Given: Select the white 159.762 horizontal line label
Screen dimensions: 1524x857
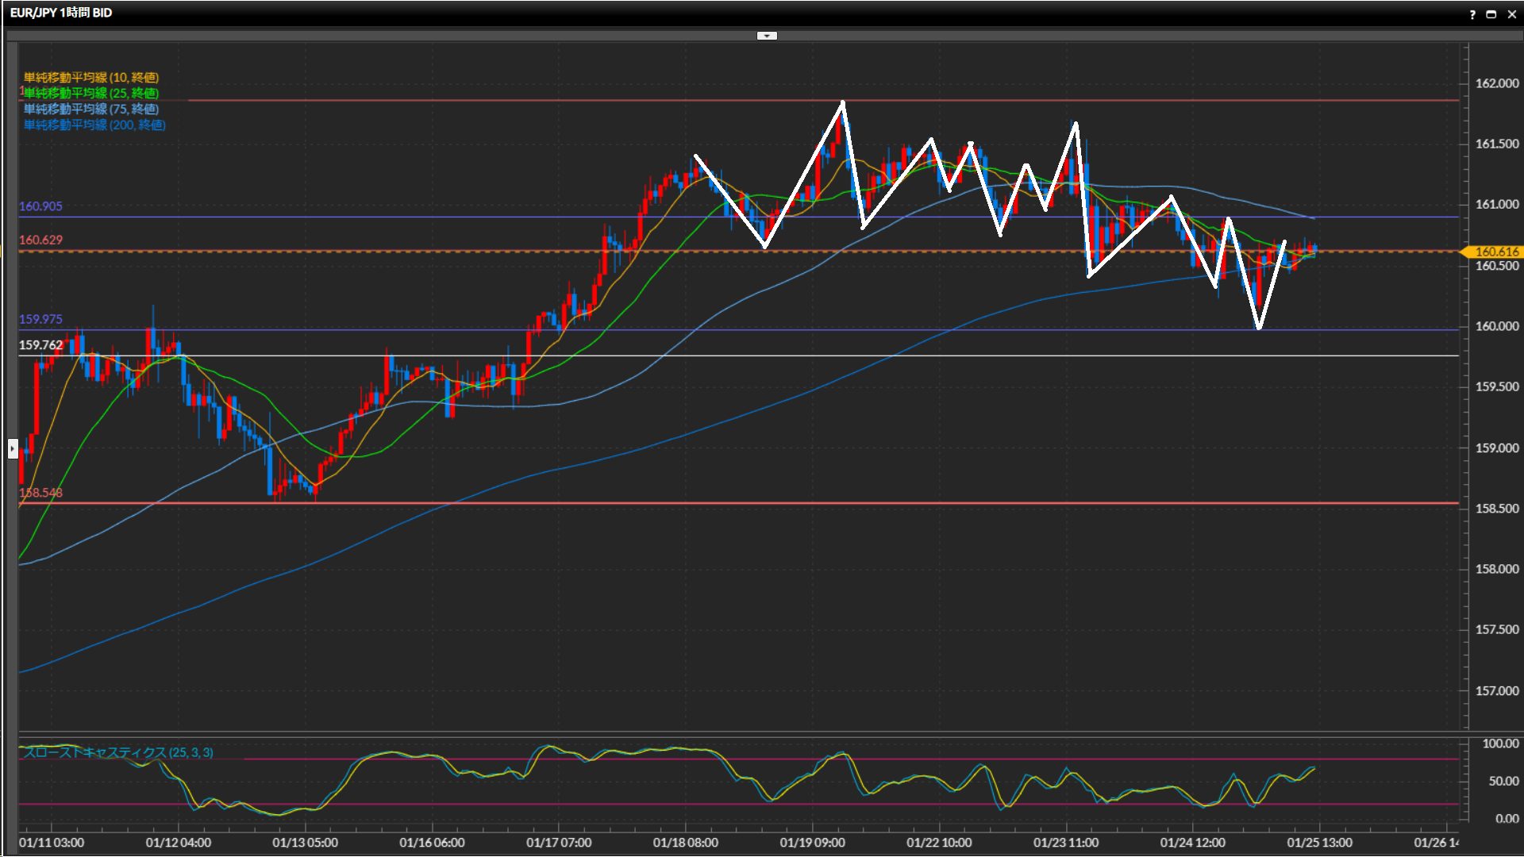Looking at the screenshot, I should [x=40, y=345].
